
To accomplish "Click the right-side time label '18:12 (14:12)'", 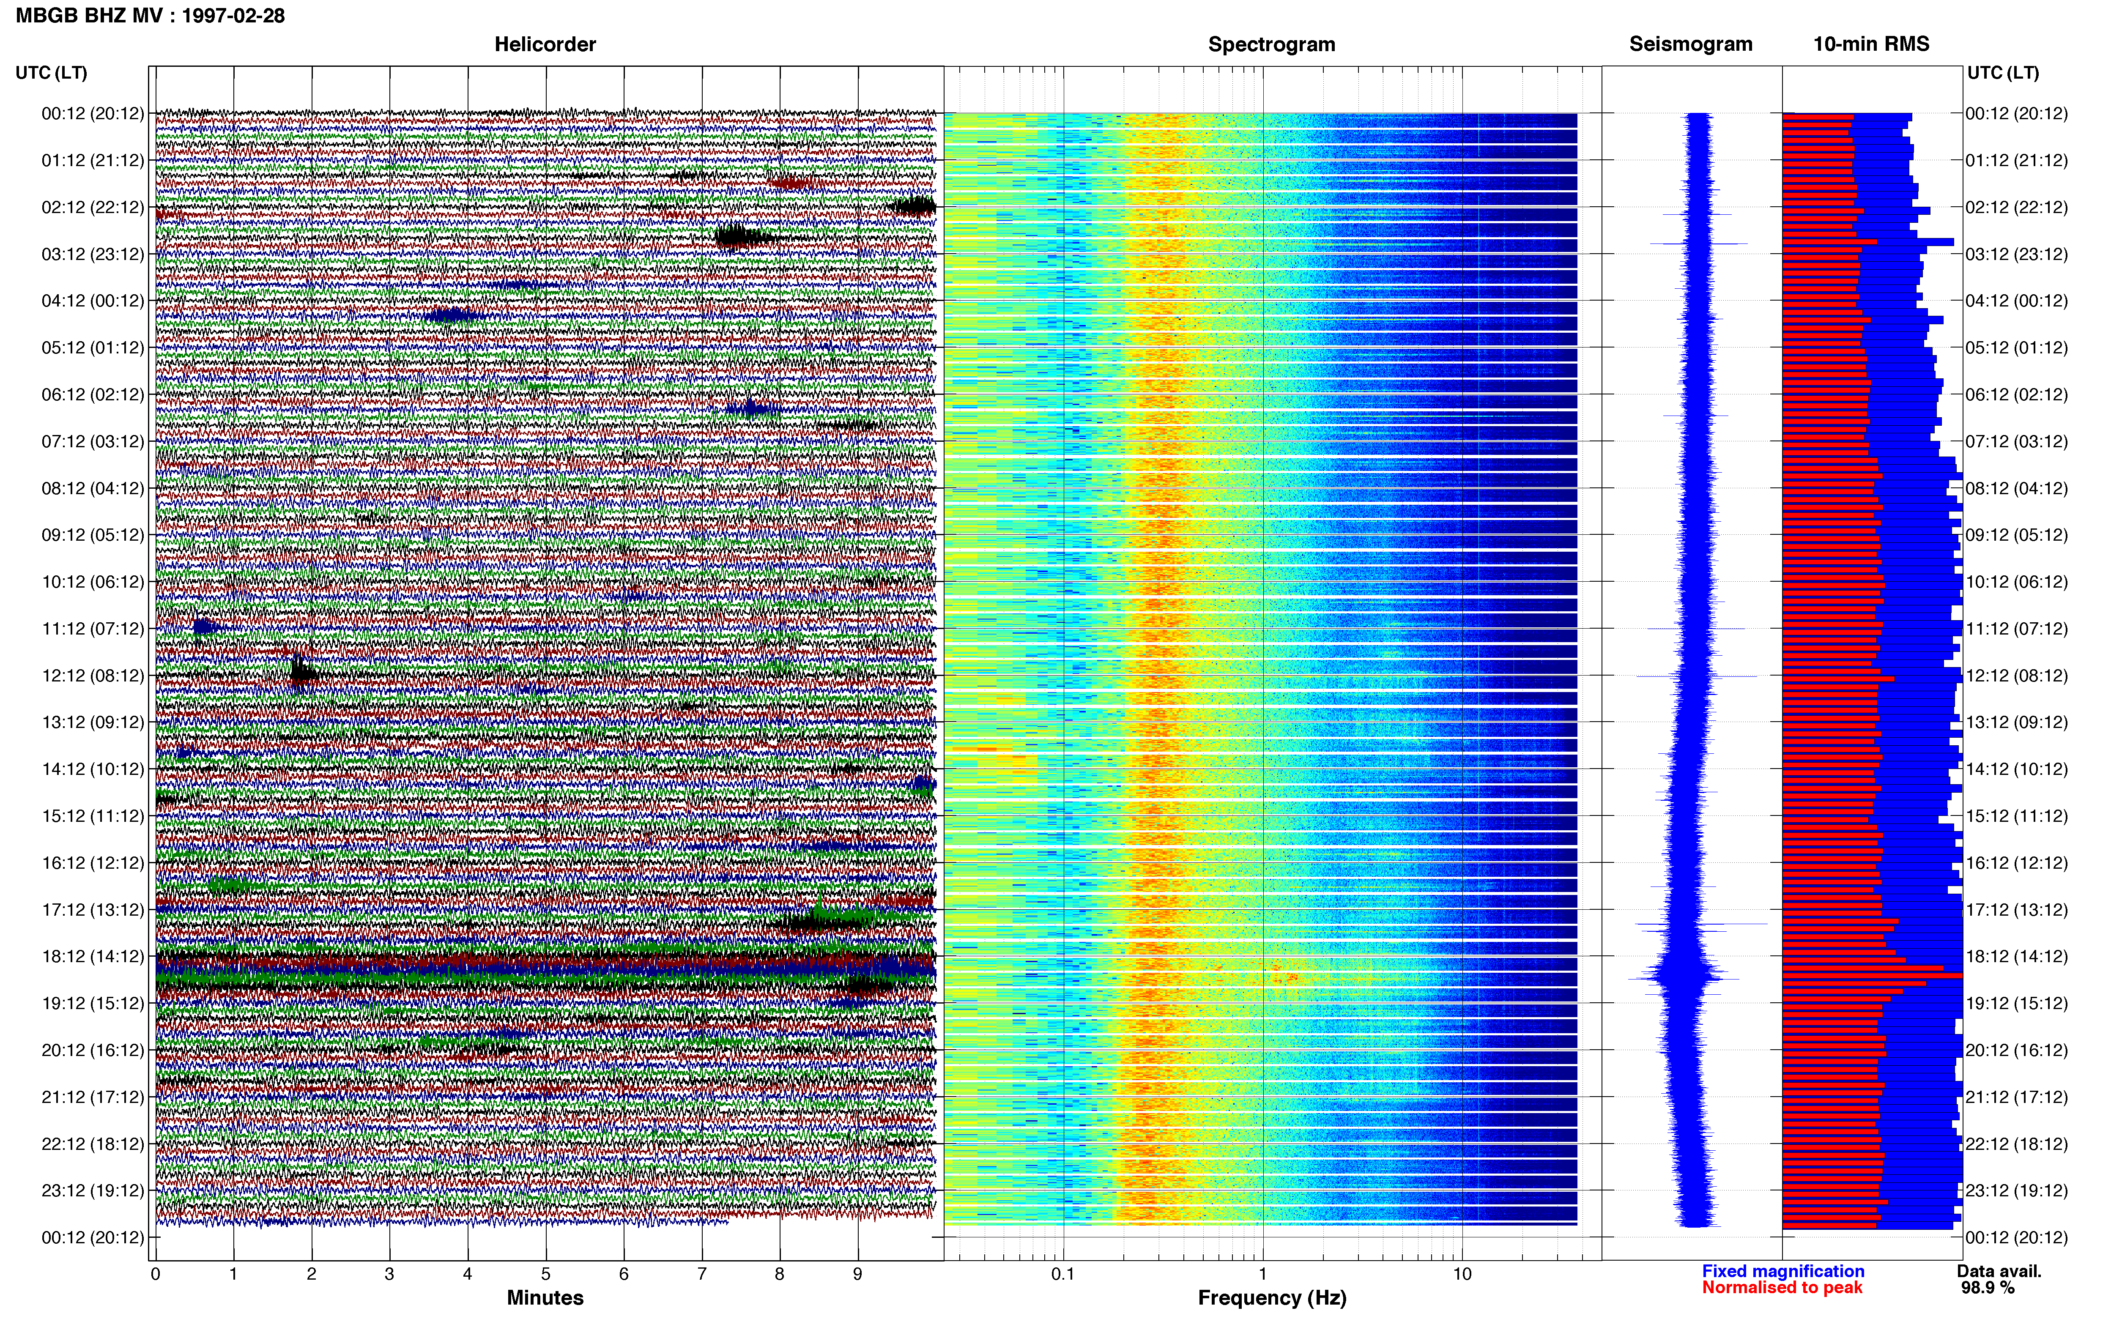I will [2017, 957].
